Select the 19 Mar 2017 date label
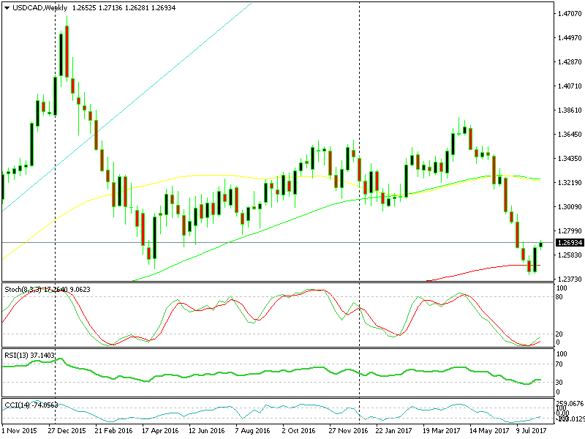The height and width of the screenshot is (439, 585). 442,431
